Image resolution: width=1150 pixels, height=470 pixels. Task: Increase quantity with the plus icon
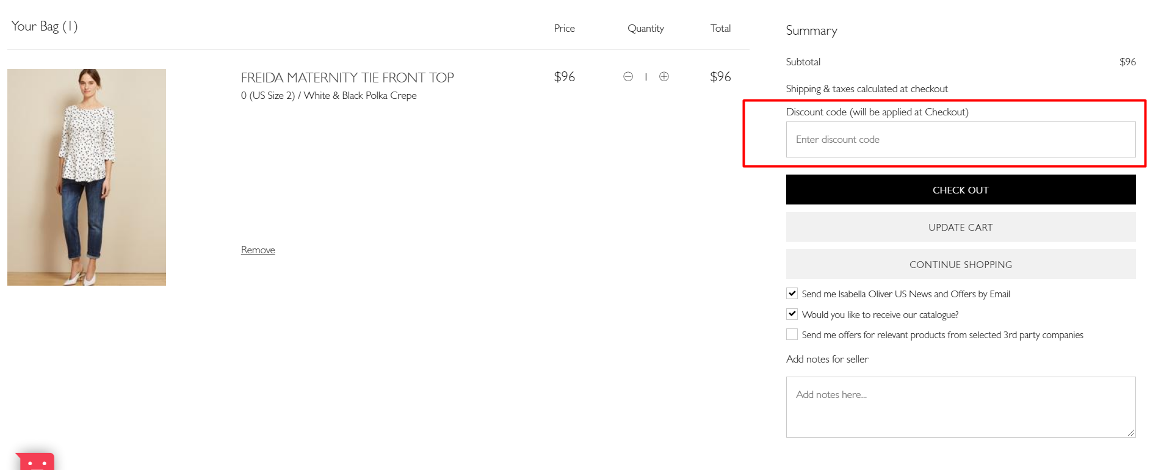(664, 77)
